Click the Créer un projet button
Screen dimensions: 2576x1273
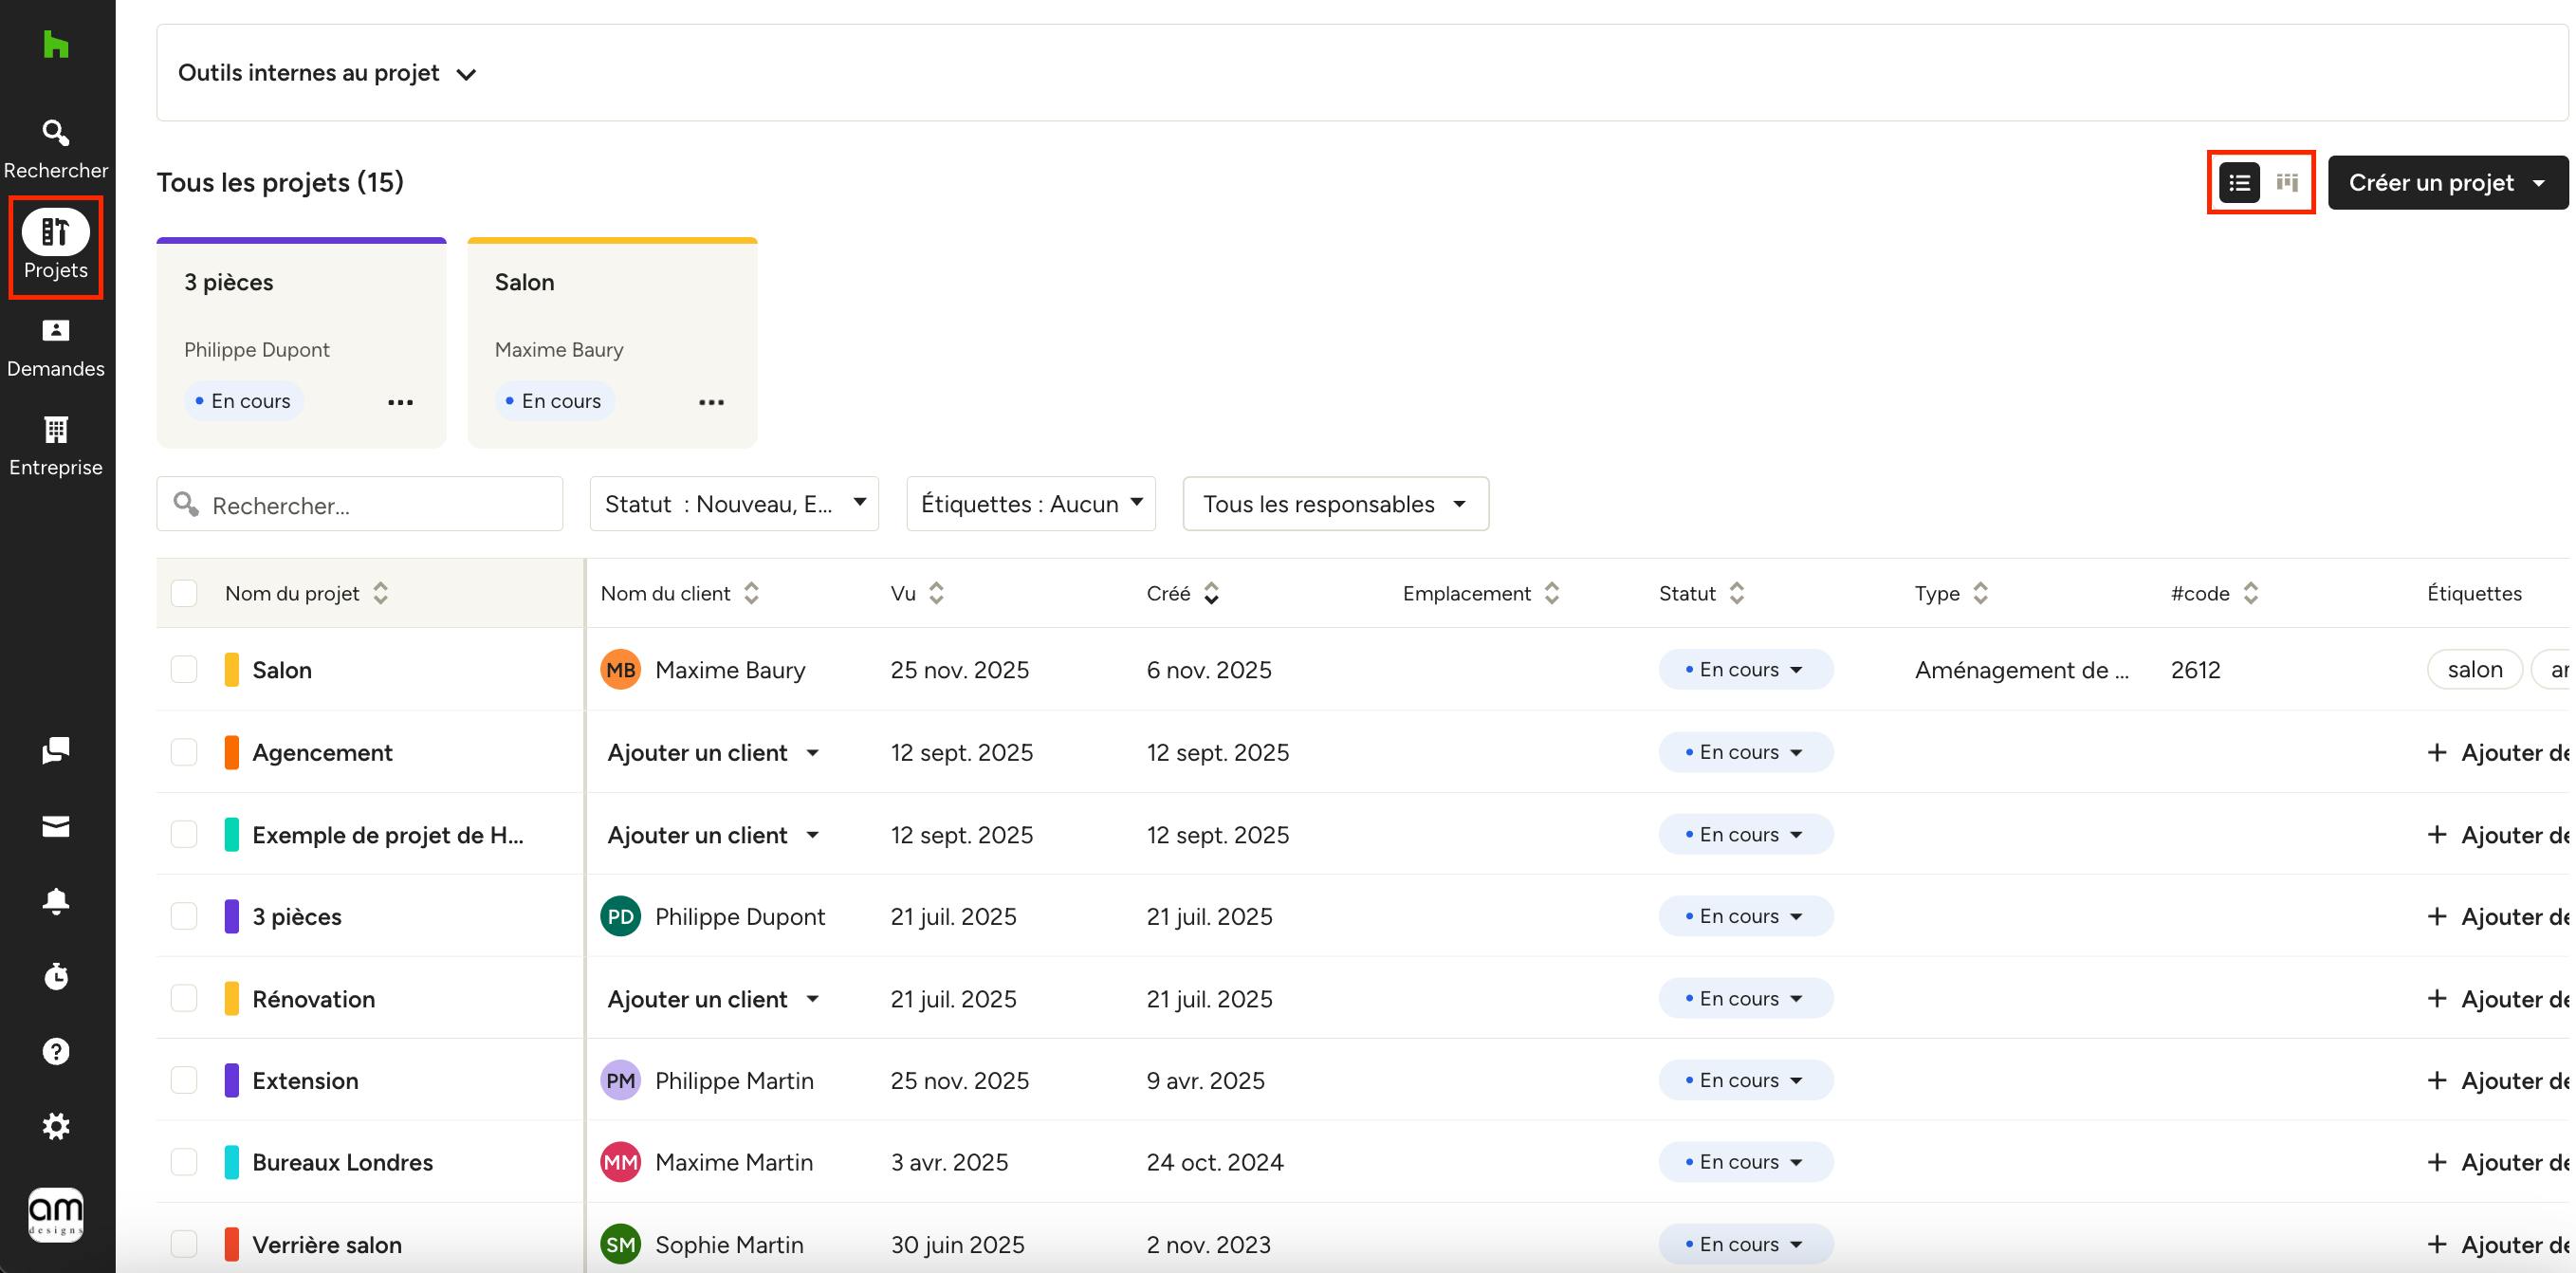click(2430, 182)
